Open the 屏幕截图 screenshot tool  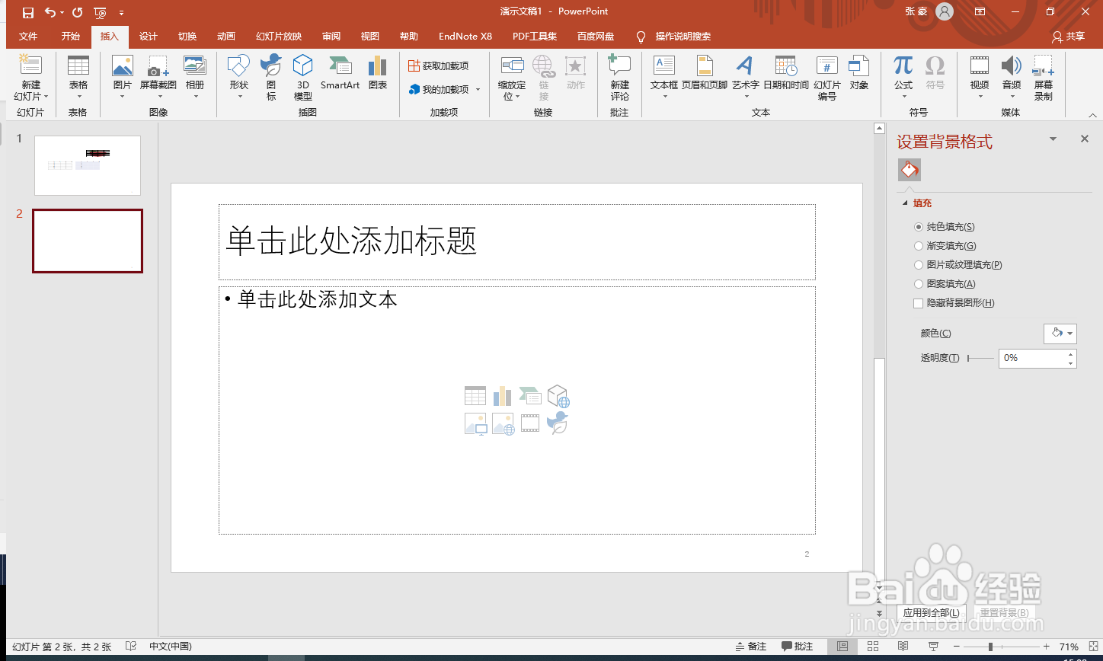158,77
